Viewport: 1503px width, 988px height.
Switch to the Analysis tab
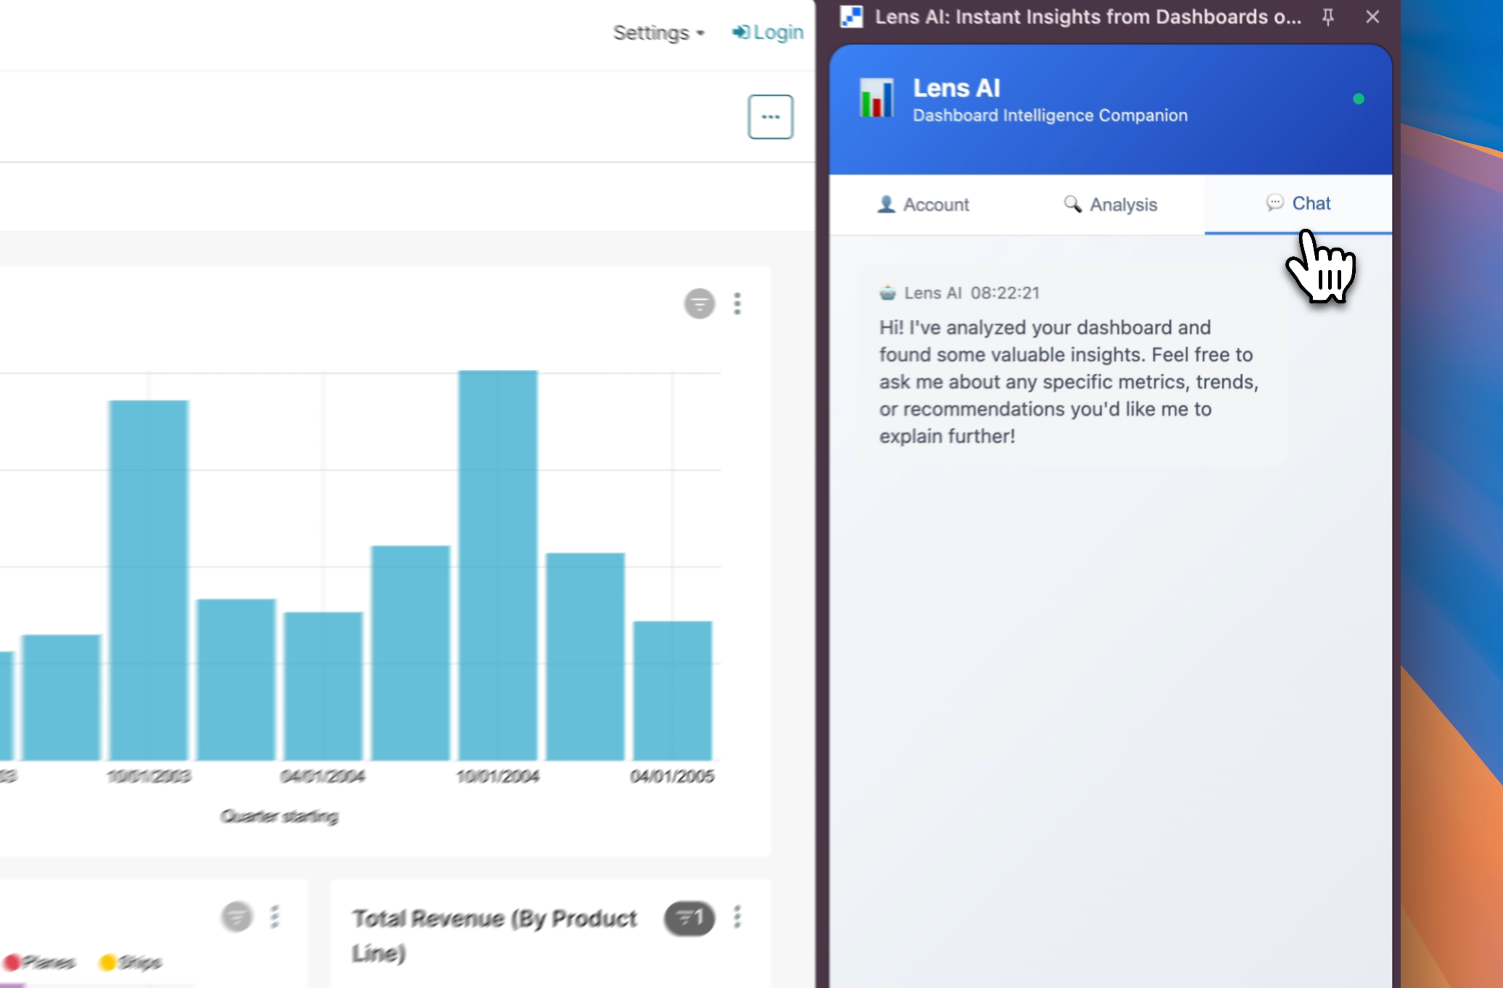1110,204
